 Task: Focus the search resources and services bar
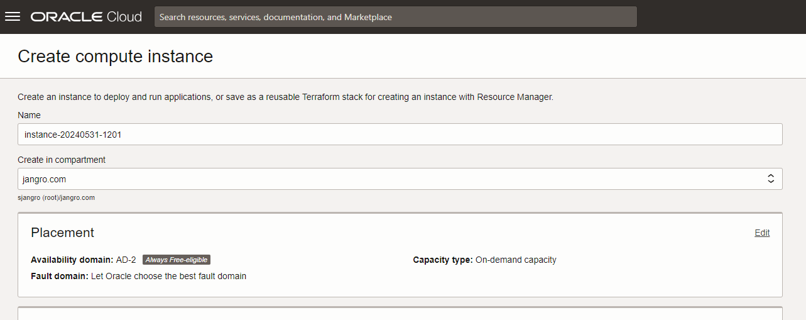pos(396,17)
